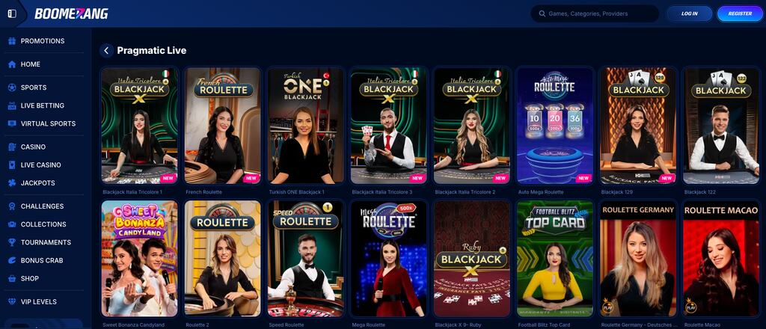Viewport: 766px width, 329px height.
Task: Click the Home house icon
Action: coord(12,64)
